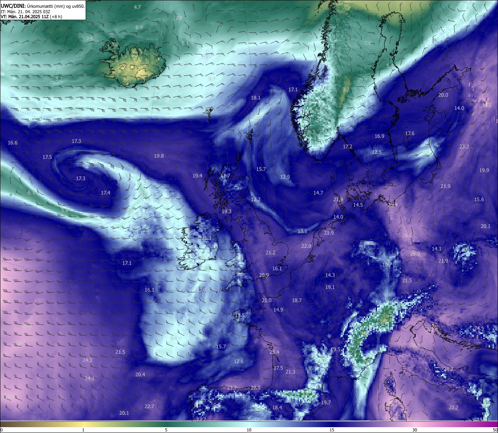This screenshot has width=498, height=433.
Task: Click the UWC/DINI map title text
Action: pos(43,6)
